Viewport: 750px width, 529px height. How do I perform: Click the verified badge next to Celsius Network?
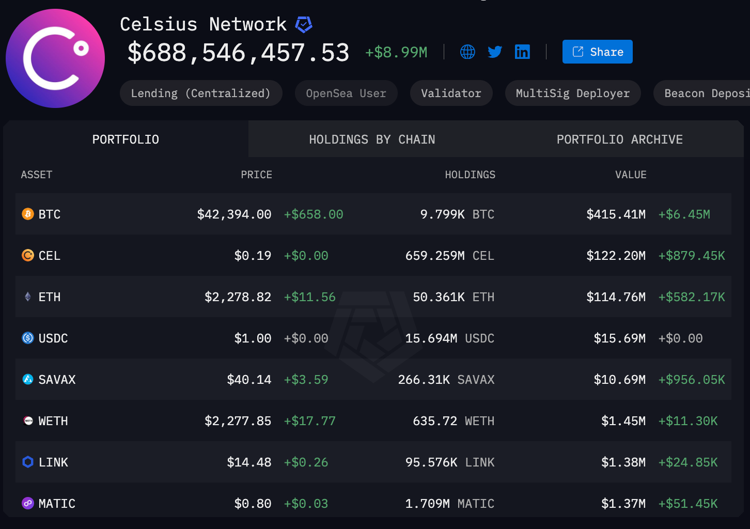(x=304, y=24)
